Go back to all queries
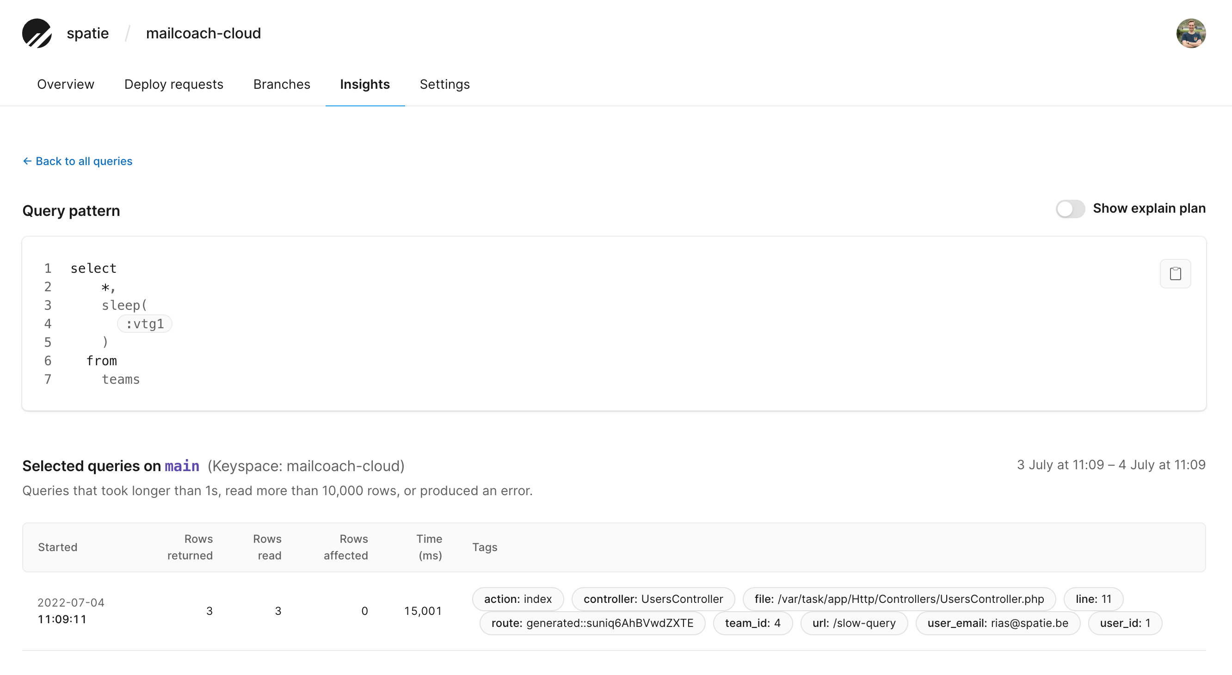This screenshot has width=1232, height=675. (78, 161)
